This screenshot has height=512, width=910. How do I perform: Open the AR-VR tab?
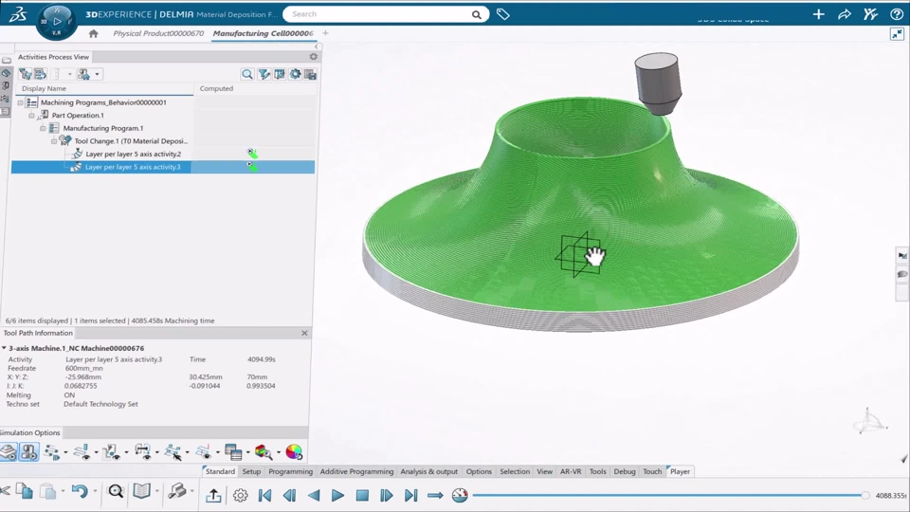pyautogui.click(x=571, y=471)
